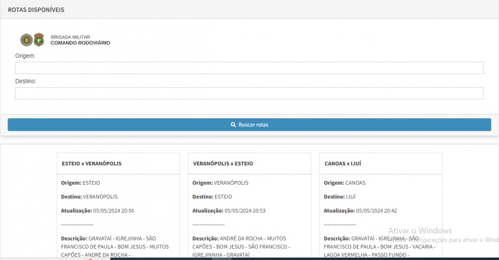The image size is (499, 260).
Task: Open the VERANÓPOLIS x ESTEIO route card title
Action: click(223, 164)
